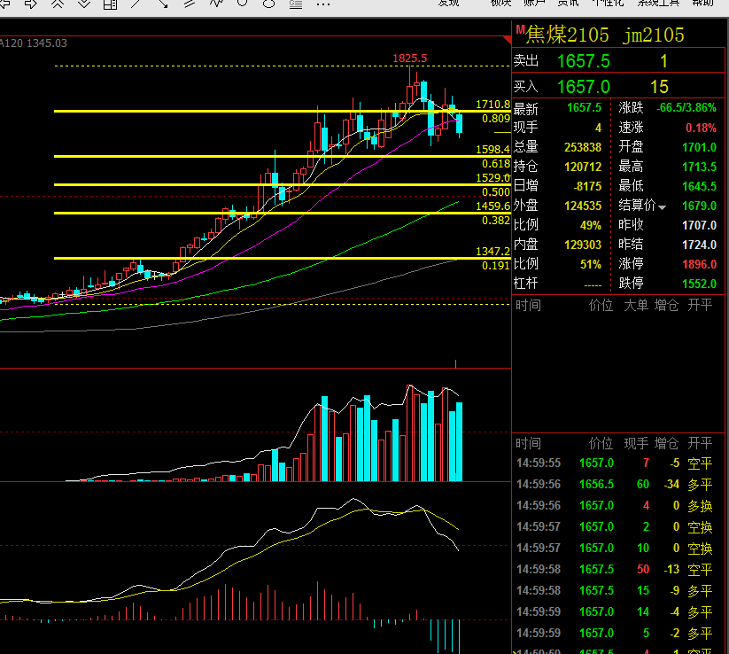This screenshot has width=729, height=654.
Task: Click the back arrow toolbar icon
Action: (7, 4)
